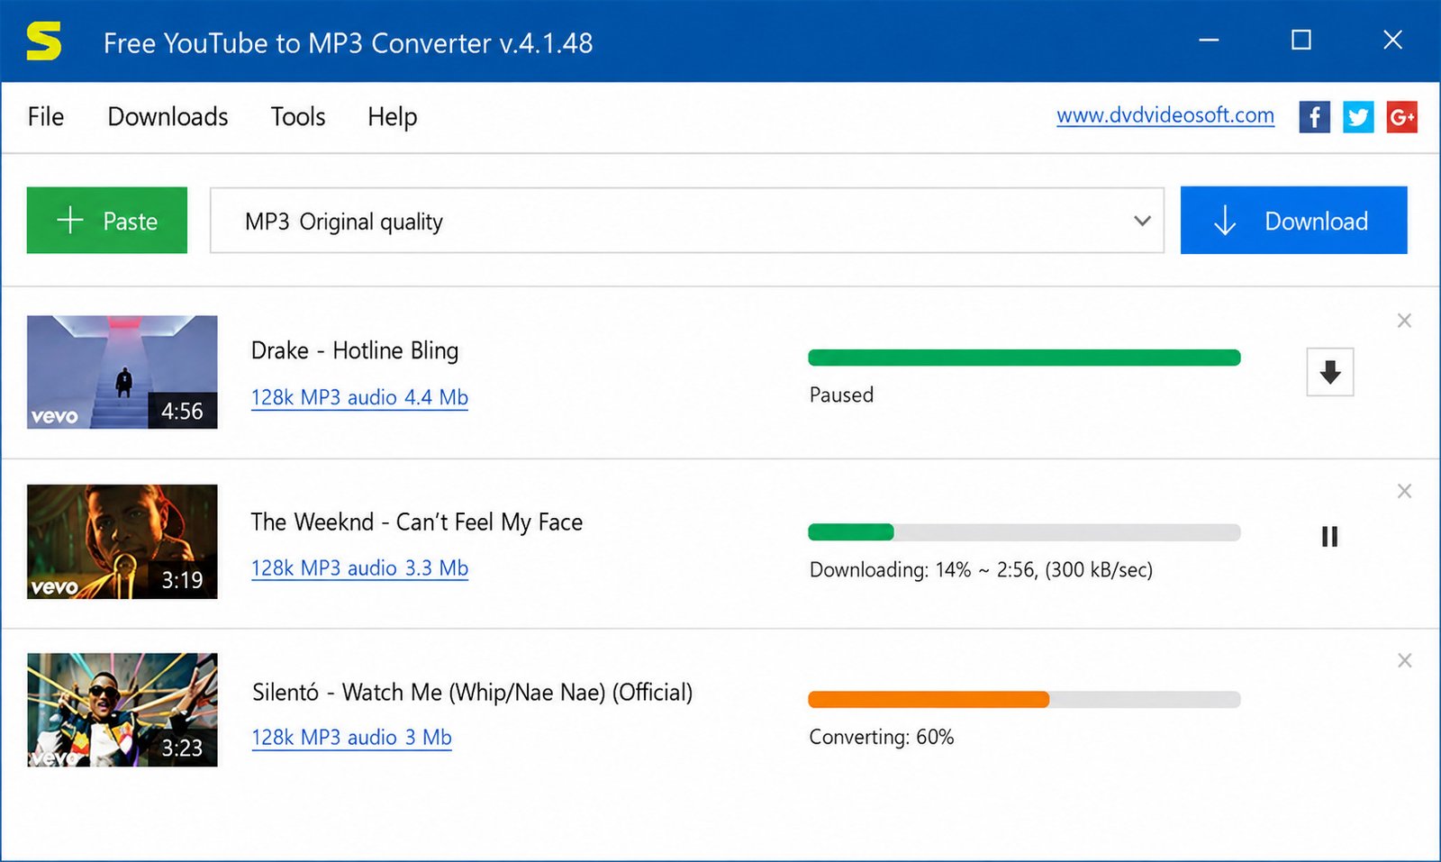Image resolution: width=1441 pixels, height=862 pixels.
Task: Open the Help menu
Action: click(392, 117)
